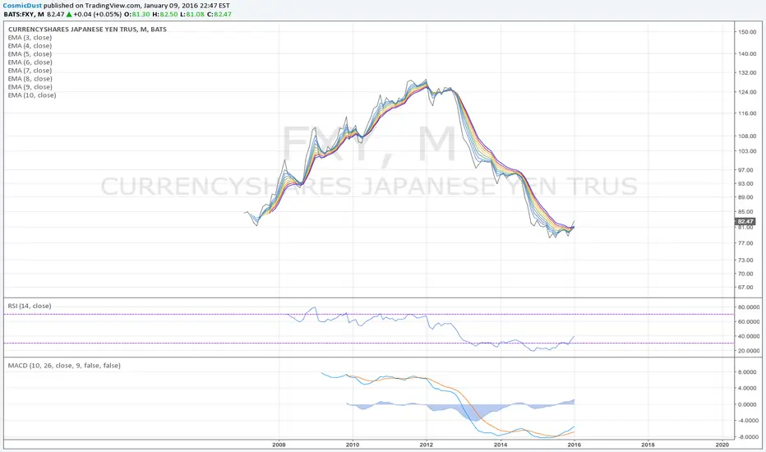Image resolution: width=766 pixels, height=452 pixels.
Task: Click the 2014 time axis label
Action: click(x=501, y=445)
